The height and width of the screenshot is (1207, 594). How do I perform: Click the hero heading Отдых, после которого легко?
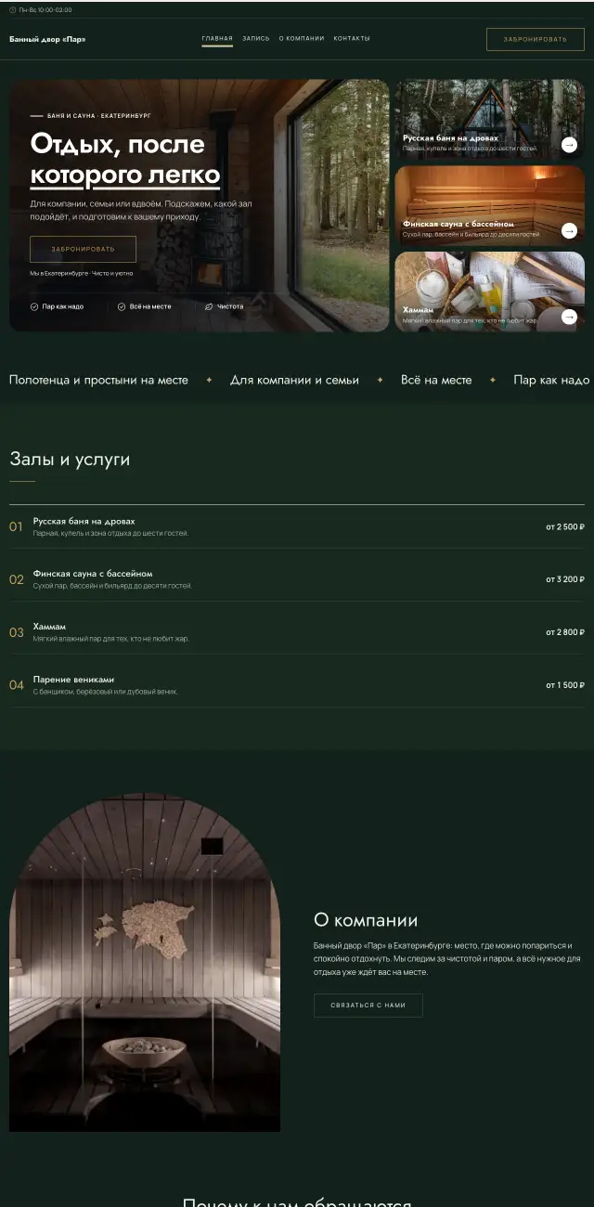click(125, 159)
